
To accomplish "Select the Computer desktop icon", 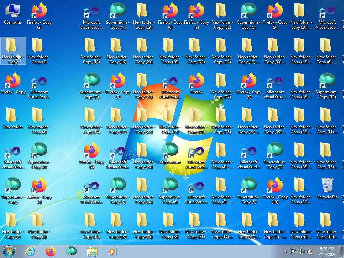I will click(x=13, y=13).
